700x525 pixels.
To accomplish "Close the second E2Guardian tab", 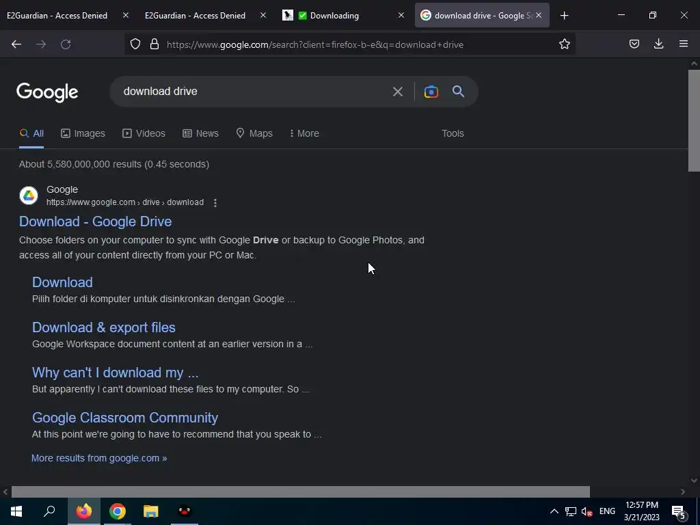I will pyautogui.click(x=263, y=15).
